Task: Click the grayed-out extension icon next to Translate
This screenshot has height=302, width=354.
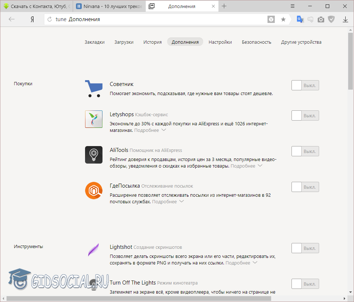Action: coord(310,20)
